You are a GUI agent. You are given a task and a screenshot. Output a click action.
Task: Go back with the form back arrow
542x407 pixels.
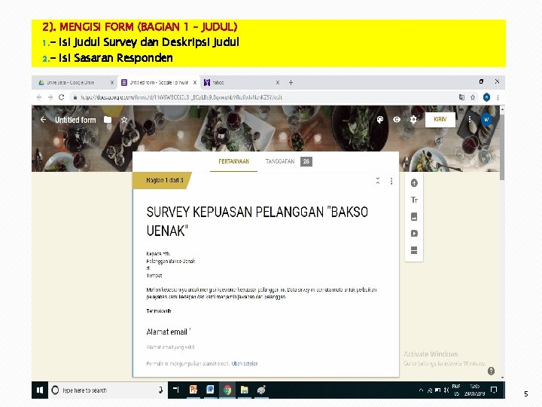43,120
